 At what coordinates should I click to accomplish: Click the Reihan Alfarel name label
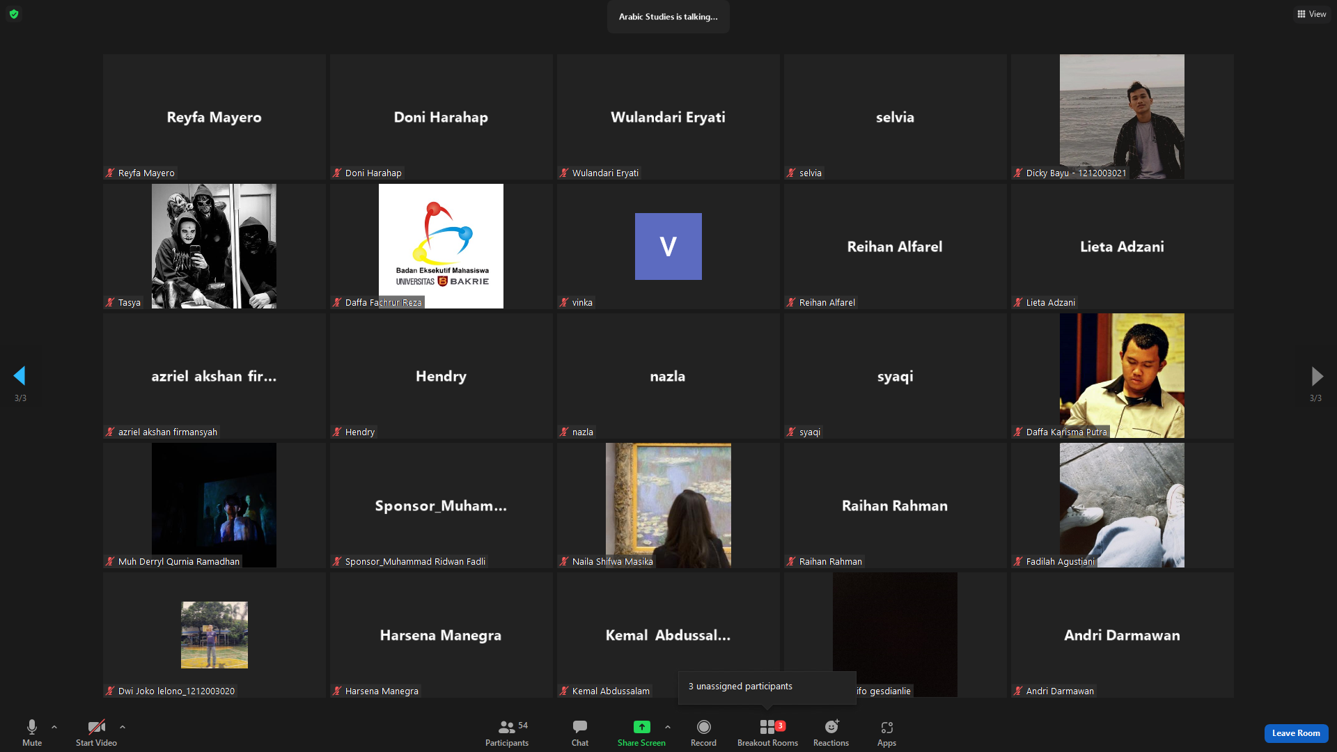827,302
